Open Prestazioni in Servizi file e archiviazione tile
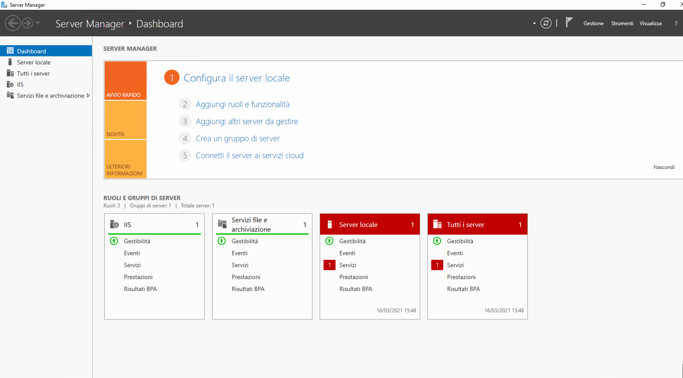 point(246,277)
